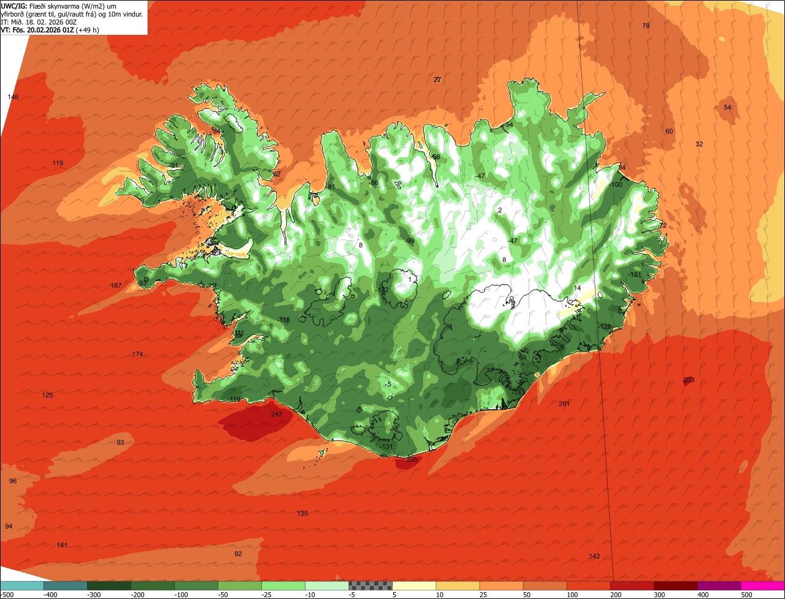Click the 60 value northeast of Iceland
The width and height of the screenshot is (785, 599).
pos(669,131)
